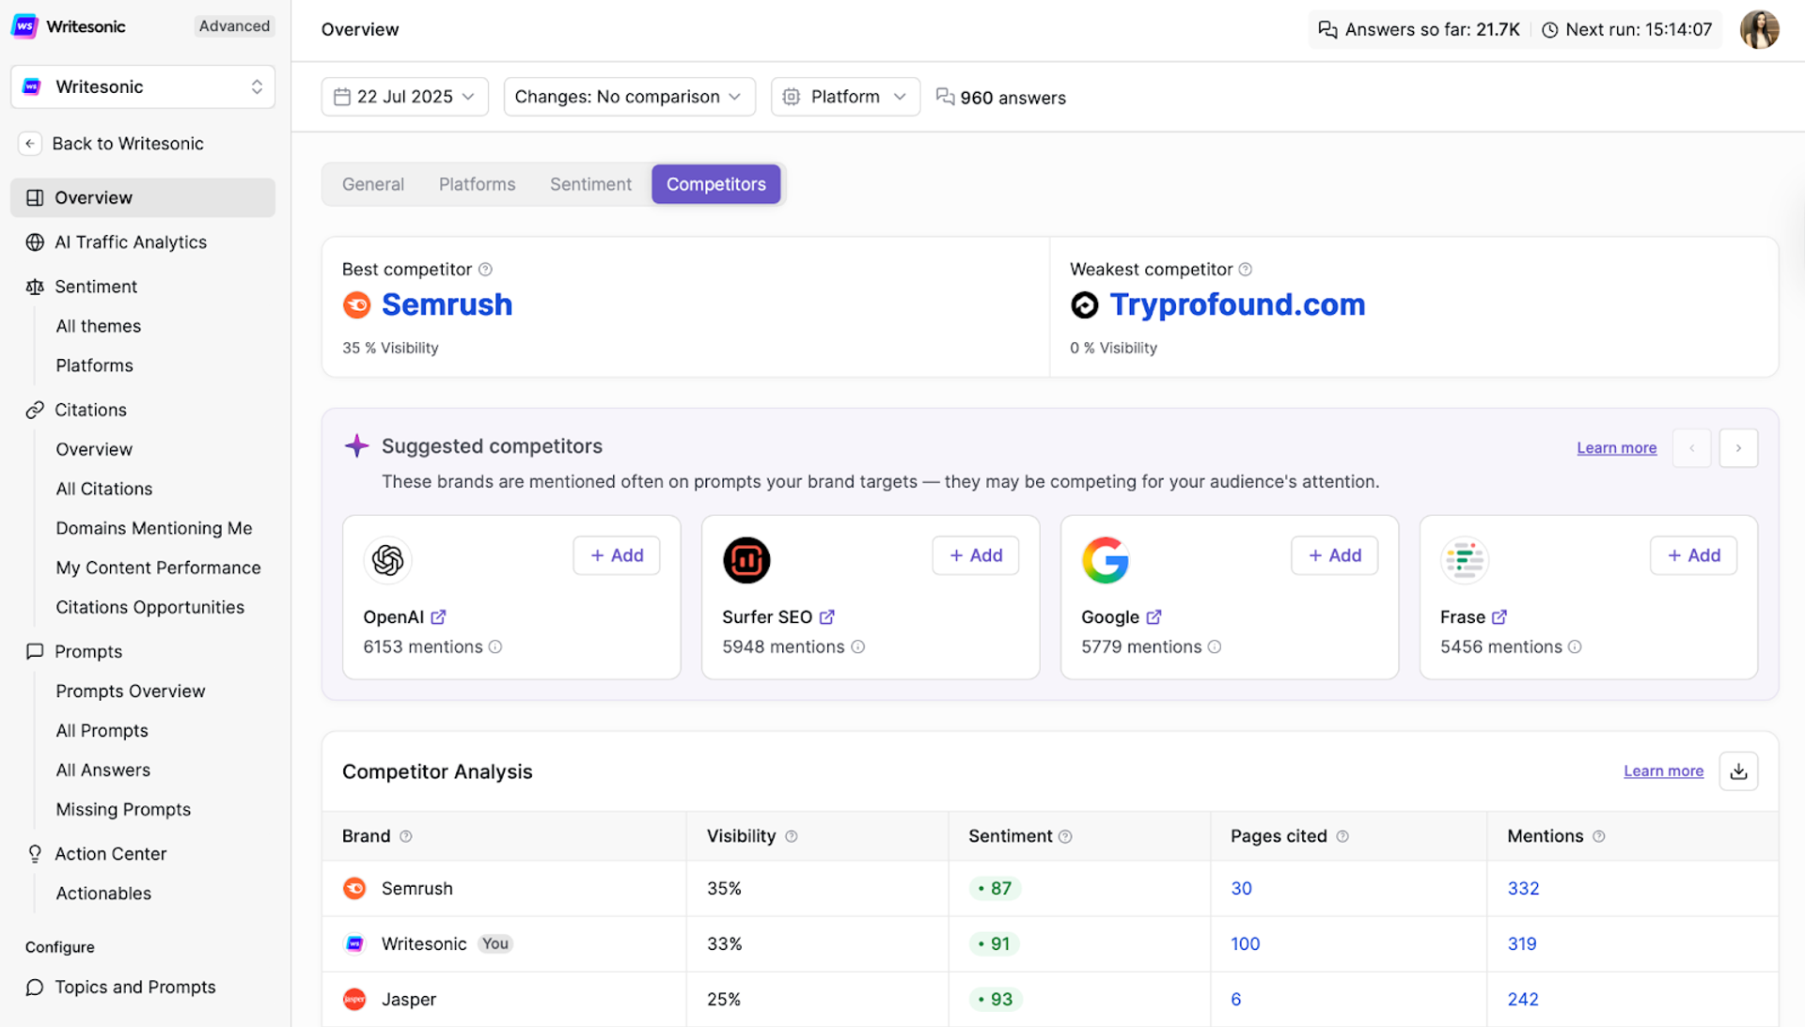Click Learn more in Competitor Analysis
The image size is (1805, 1027).
tap(1663, 771)
